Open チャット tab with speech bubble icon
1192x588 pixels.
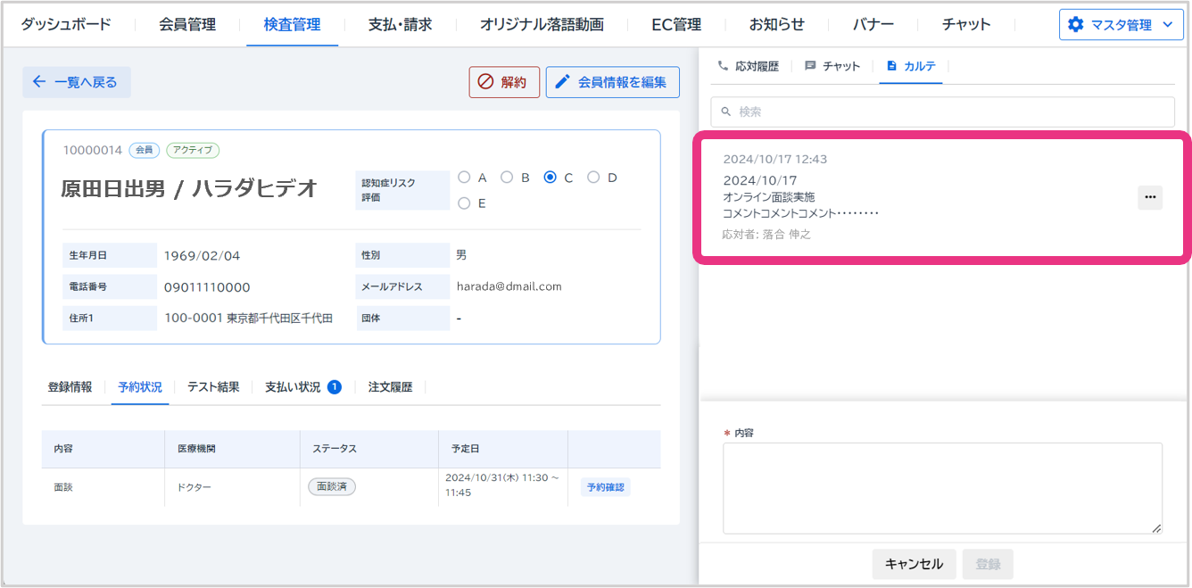click(x=832, y=66)
